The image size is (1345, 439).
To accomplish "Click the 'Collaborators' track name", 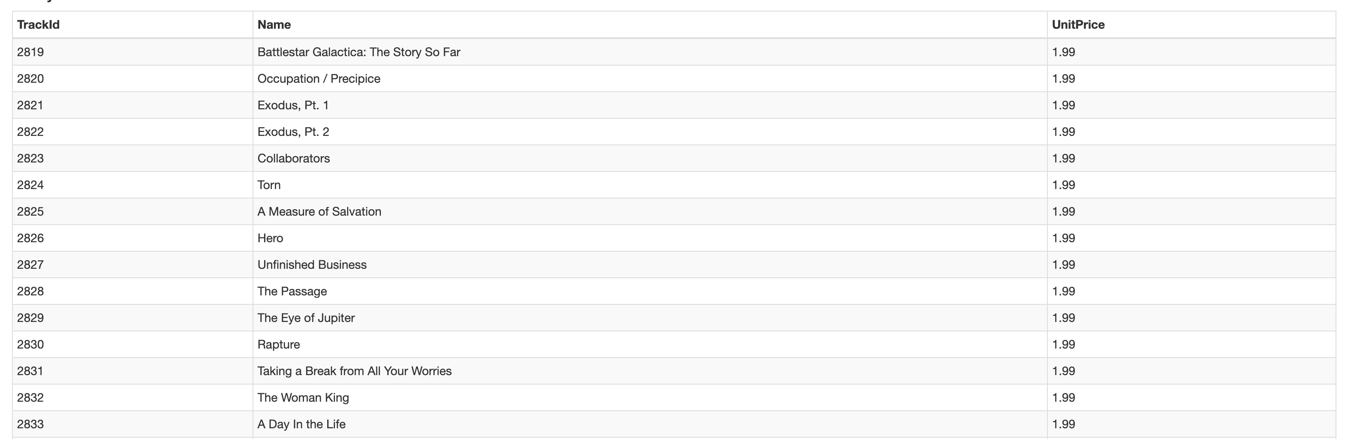I will [x=293, y=159].
